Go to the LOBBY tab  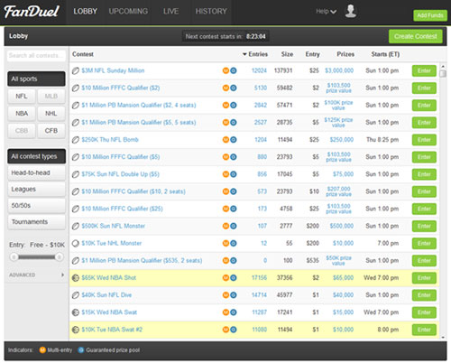point(86,12)
